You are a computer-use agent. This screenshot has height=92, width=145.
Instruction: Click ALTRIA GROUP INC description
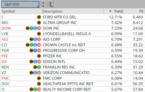[60, 23]
